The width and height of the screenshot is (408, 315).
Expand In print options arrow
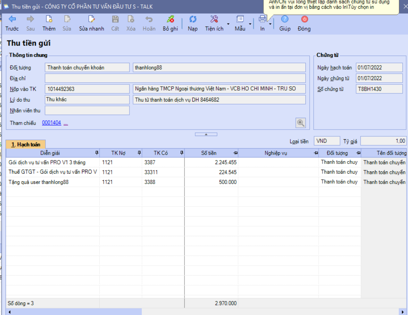270,24
